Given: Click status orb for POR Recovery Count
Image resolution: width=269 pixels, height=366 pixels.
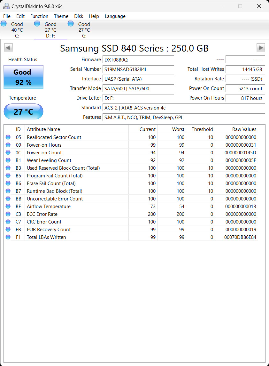Looking at the screenshot, I should [x=8, y=230].
